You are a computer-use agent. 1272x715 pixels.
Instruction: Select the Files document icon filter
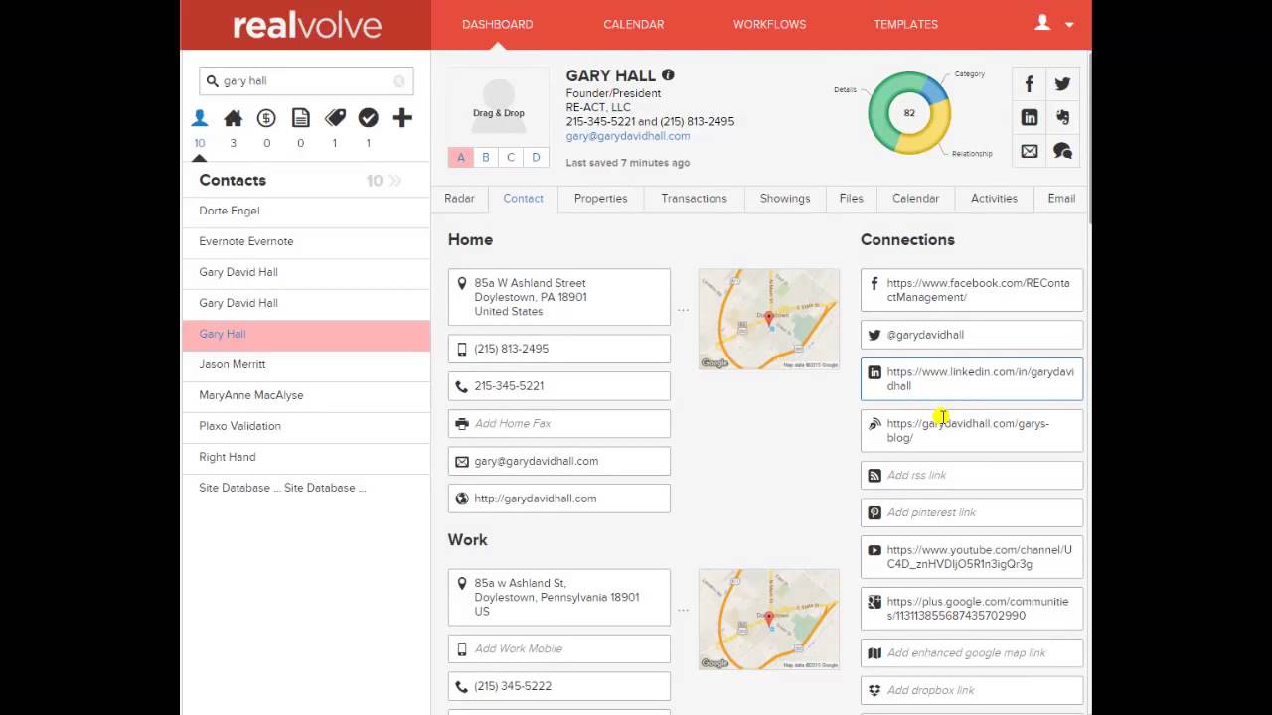pyautogui.click(x=300, y=118)
